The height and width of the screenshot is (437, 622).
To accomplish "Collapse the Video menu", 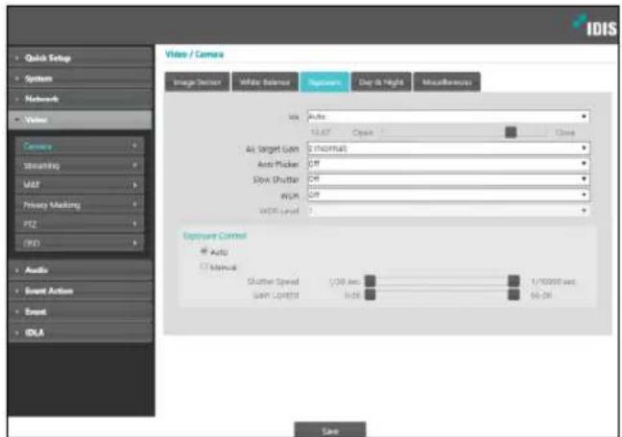I will (x=80, y=120).
